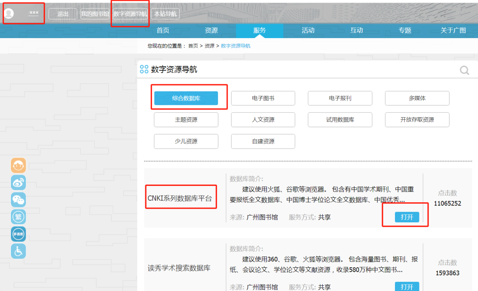
Task: Click 读秀学术搜索数据库 title
Action: pos(179,268)
